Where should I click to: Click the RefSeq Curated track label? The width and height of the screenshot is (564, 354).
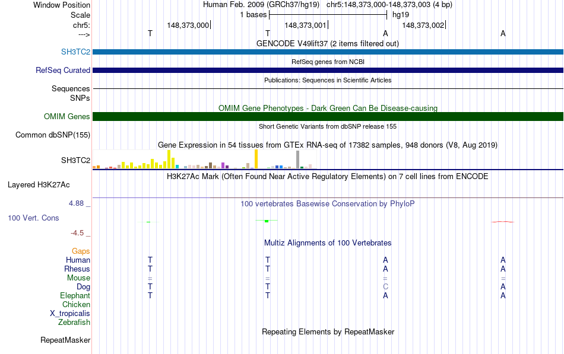(62, 70)
